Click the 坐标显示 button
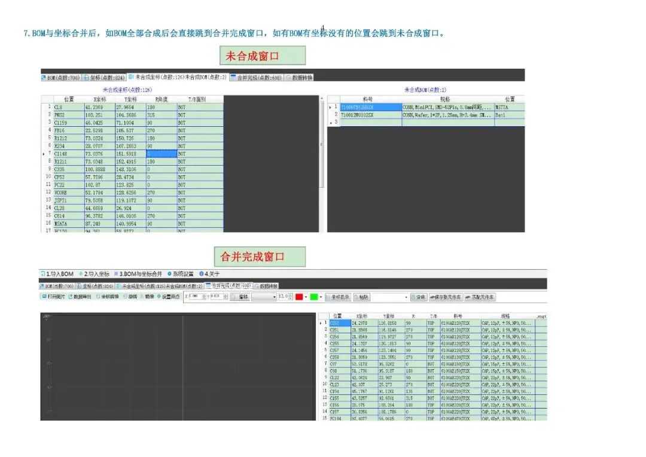This screenshot has width=646, height=457. pyautogui.click(x=338, y=297)
